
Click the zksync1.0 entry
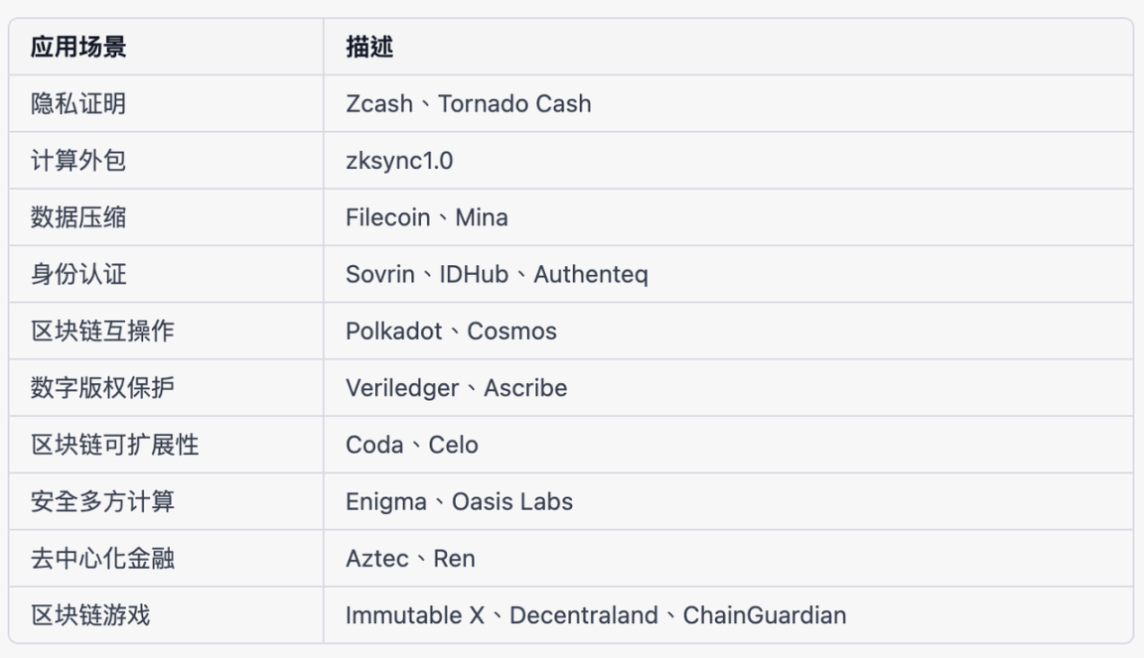pyautogui.click(x=399, y=161)
